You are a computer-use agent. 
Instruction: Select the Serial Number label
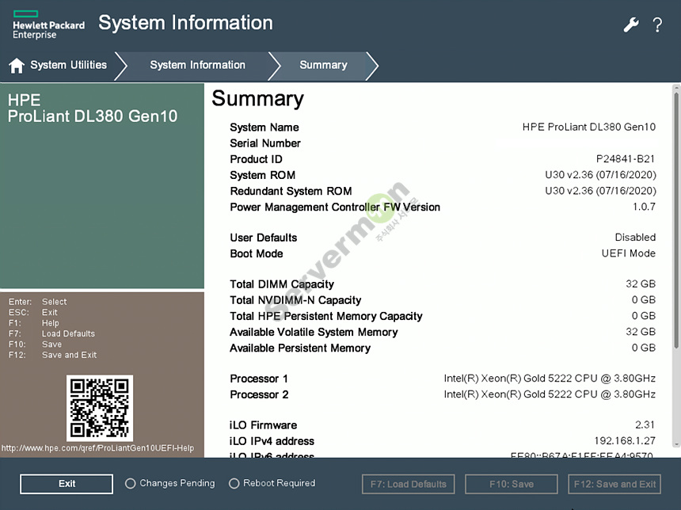(265, 143)
